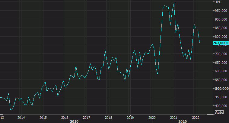This screenshot has height=123, width=229.
Task: Select the 2016 time axis label
Action: click(x=65, y=117)
